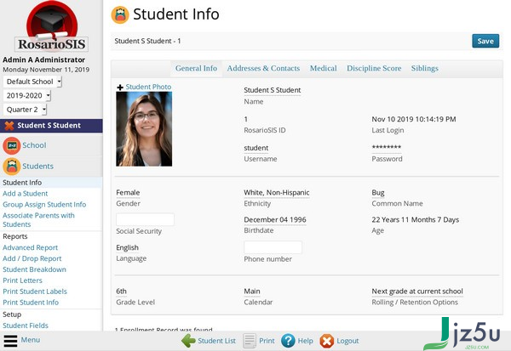Open the Add / Drop Report link
Viewport: 511px width, 351px height.
click(x=32, y=258)
